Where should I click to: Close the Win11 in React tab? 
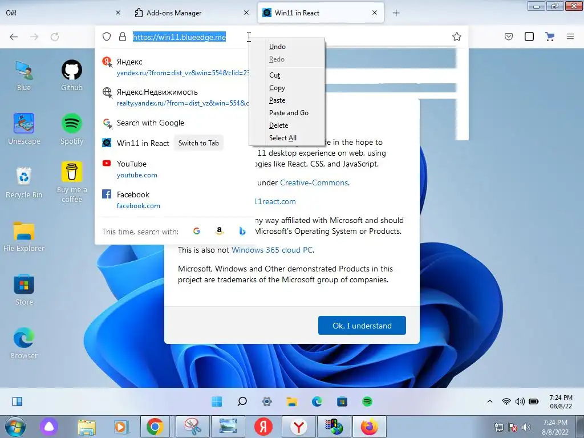[375, 13]
